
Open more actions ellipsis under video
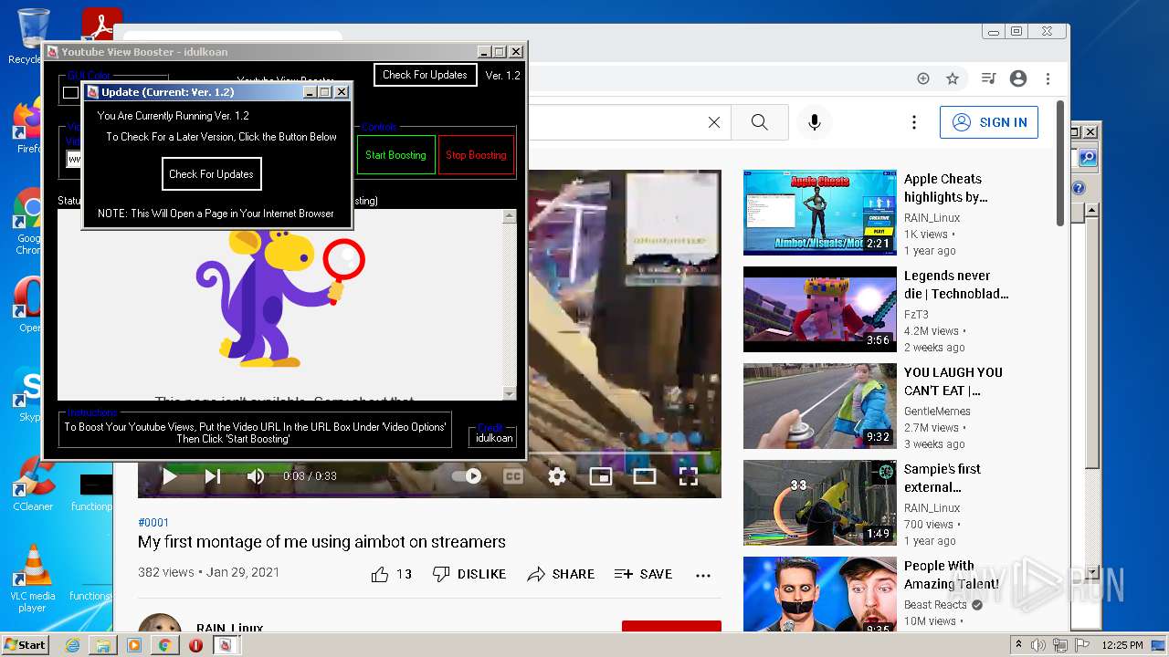pos(702,575)
